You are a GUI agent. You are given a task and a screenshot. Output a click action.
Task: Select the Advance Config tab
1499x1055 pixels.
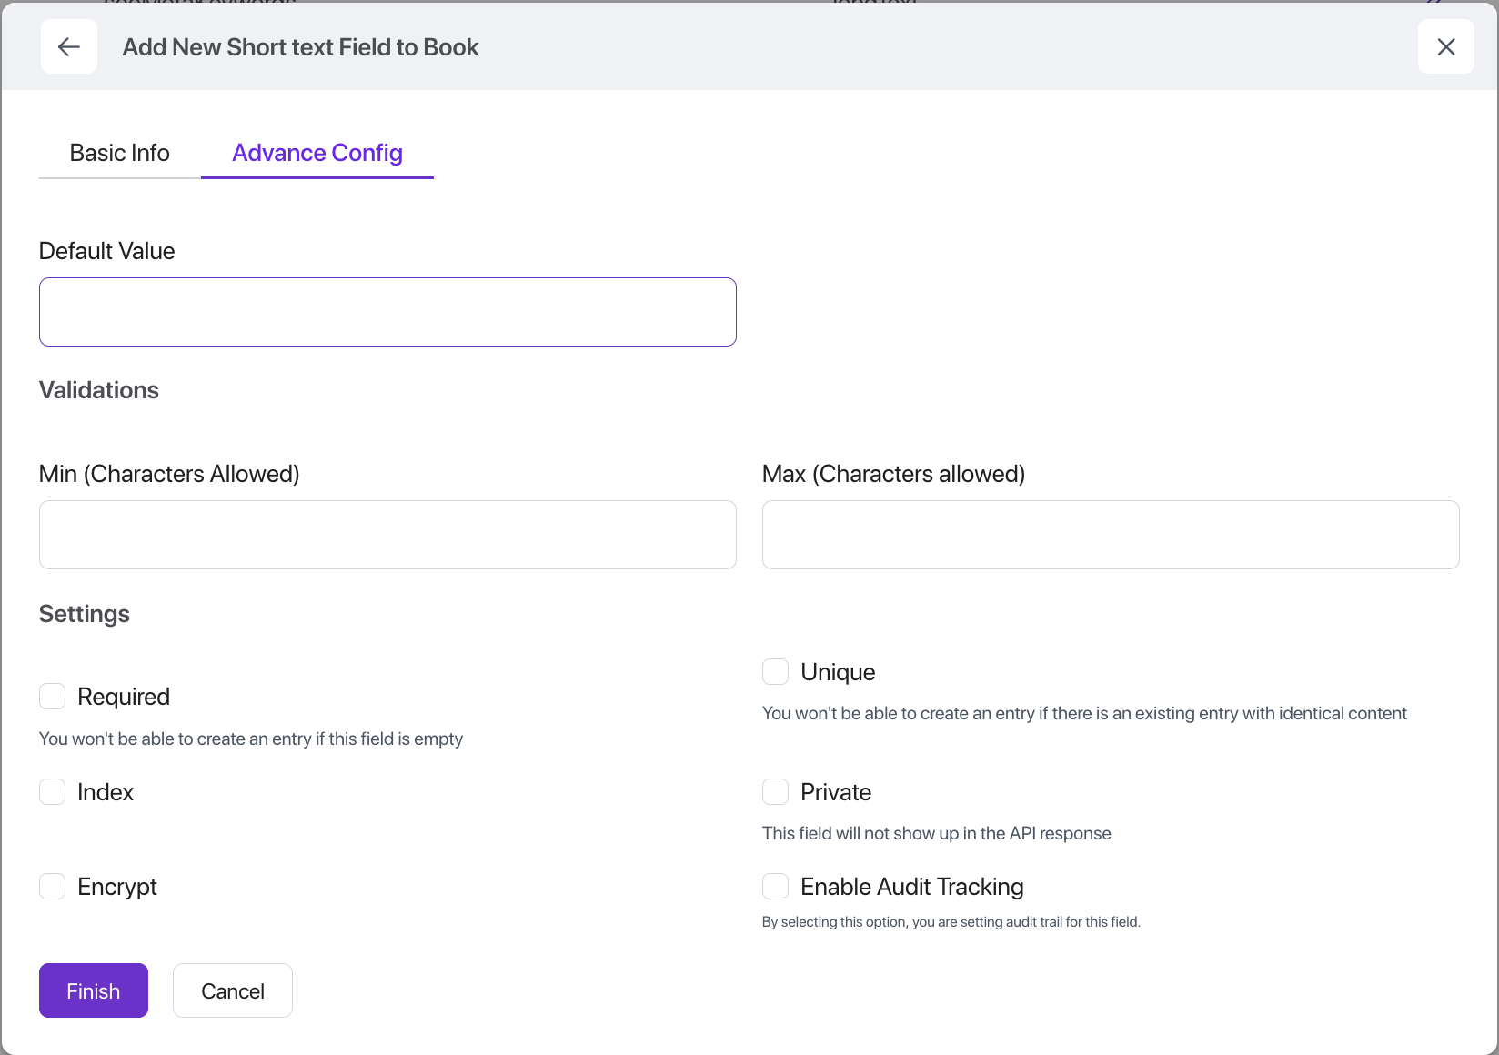click(317, 153)
